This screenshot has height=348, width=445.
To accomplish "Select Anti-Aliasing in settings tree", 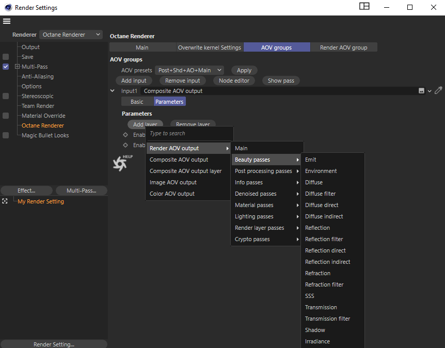I will coord(38,76).
